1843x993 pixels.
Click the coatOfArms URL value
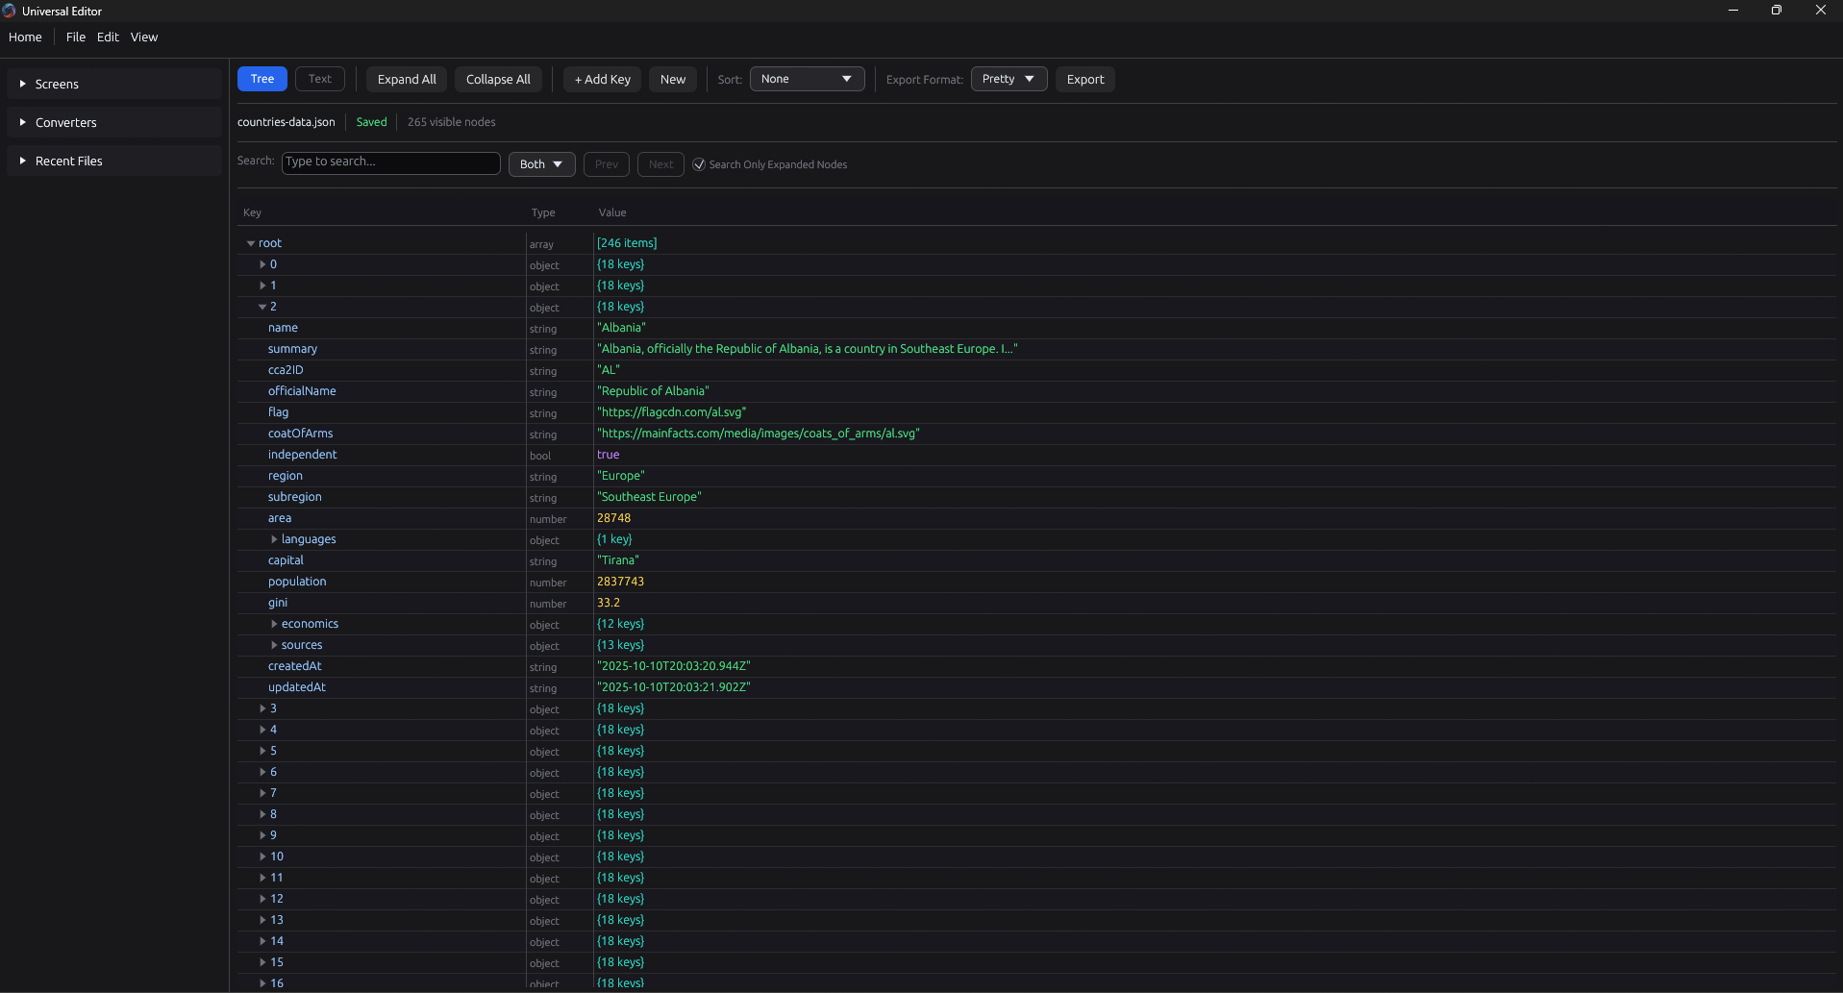pyautogui.click(x=758, y=434)
